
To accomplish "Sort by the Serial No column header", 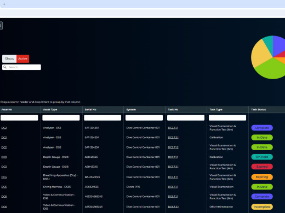I will pyautogui.click(x=90, y=110).
